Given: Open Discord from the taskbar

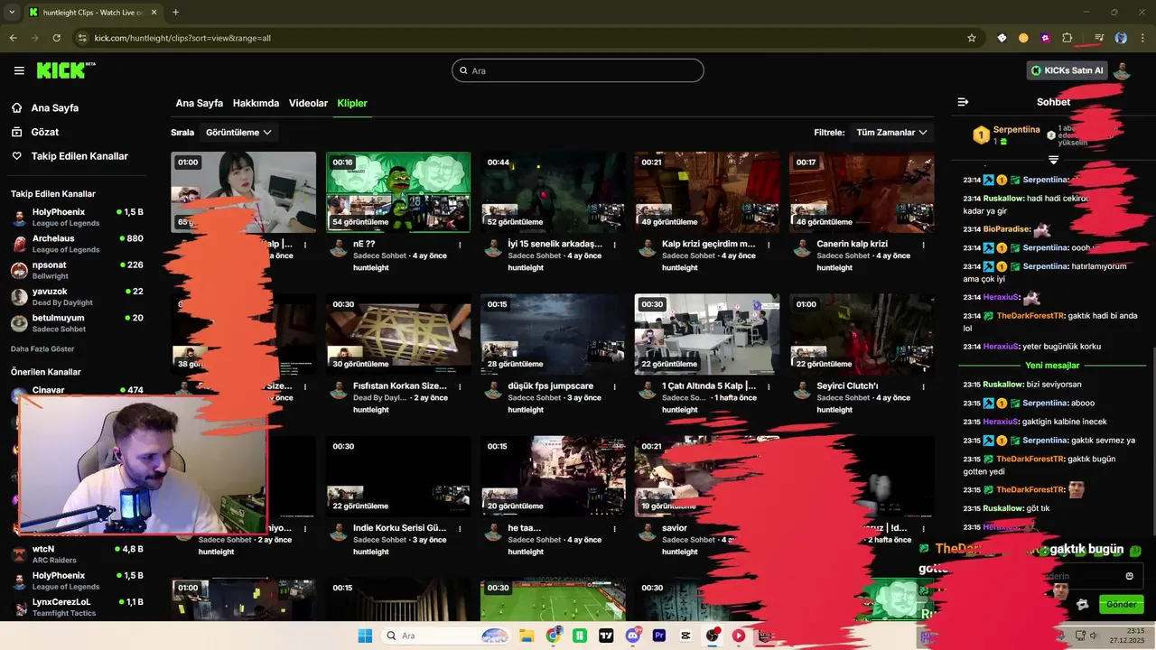Looking at the screenshot, I should point(633,636).
